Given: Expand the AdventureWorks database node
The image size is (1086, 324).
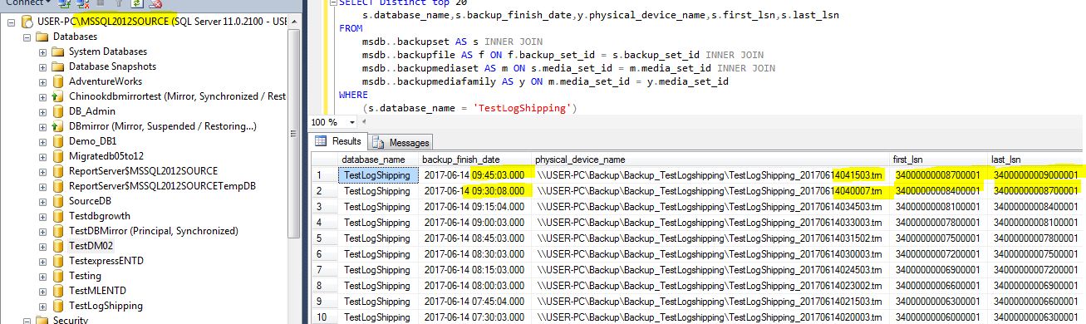Looking at the screenshot, I should pos(42,81).
